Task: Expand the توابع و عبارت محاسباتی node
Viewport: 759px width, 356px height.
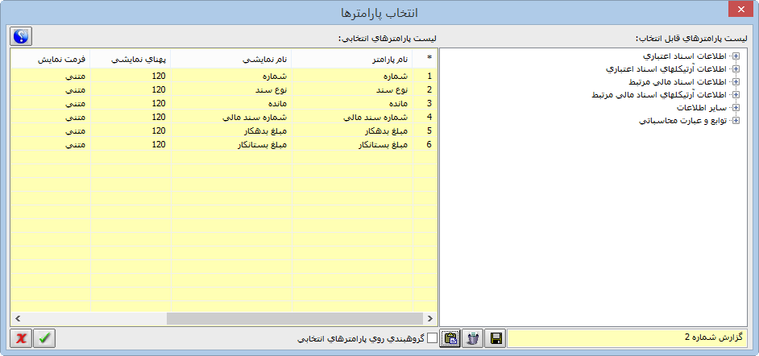Action: (x=736, y=121)
